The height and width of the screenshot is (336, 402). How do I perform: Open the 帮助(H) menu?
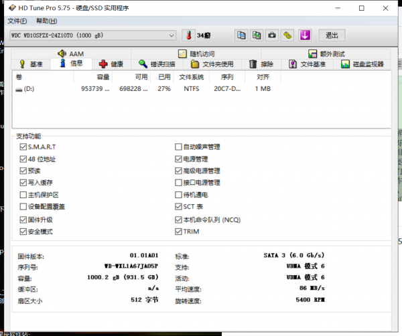point(46,21)
